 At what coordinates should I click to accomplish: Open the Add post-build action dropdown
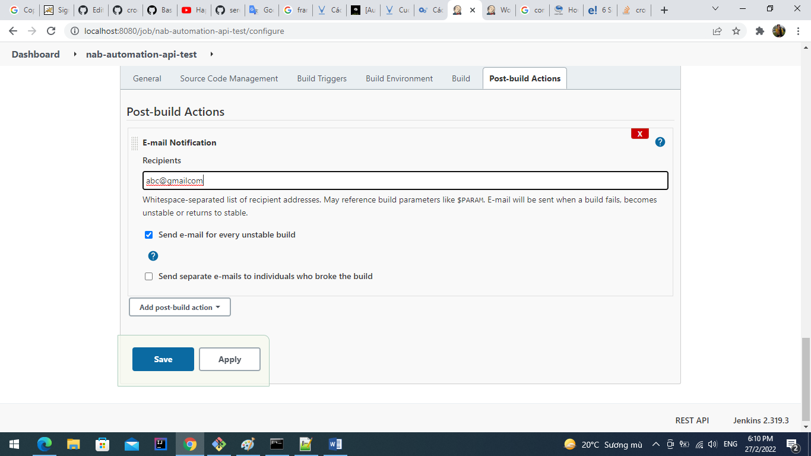point(180,307)
